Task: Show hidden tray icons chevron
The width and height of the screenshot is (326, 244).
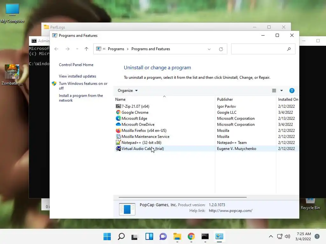Action: [271, 236]
